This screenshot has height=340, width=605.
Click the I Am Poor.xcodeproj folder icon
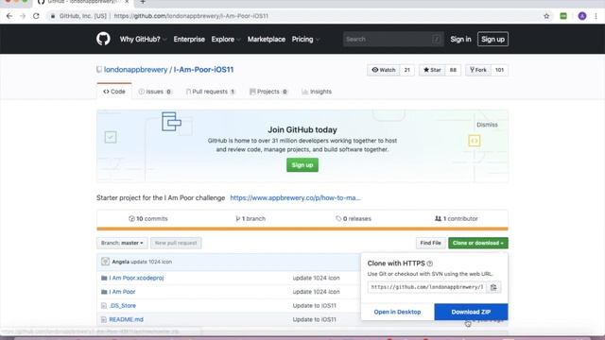(x=104, y=278)
